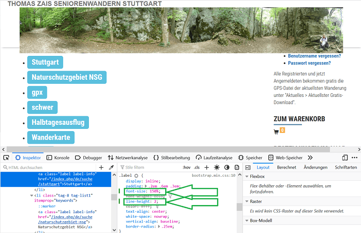Screen dimensions: 361x233
Task: Open the bootstrap.min.css:10 source link
Action: pos(213,175)
